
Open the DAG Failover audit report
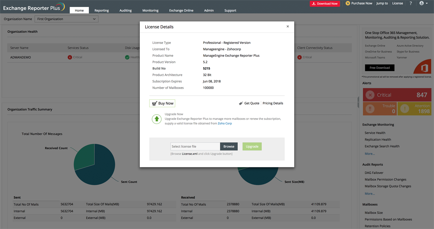[x=374, y=173]
